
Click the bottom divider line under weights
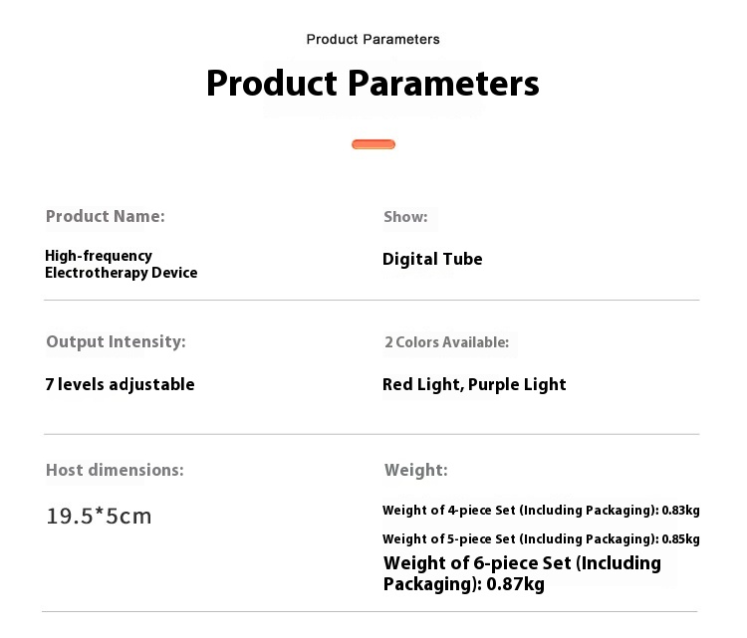[x=371, y=611]
